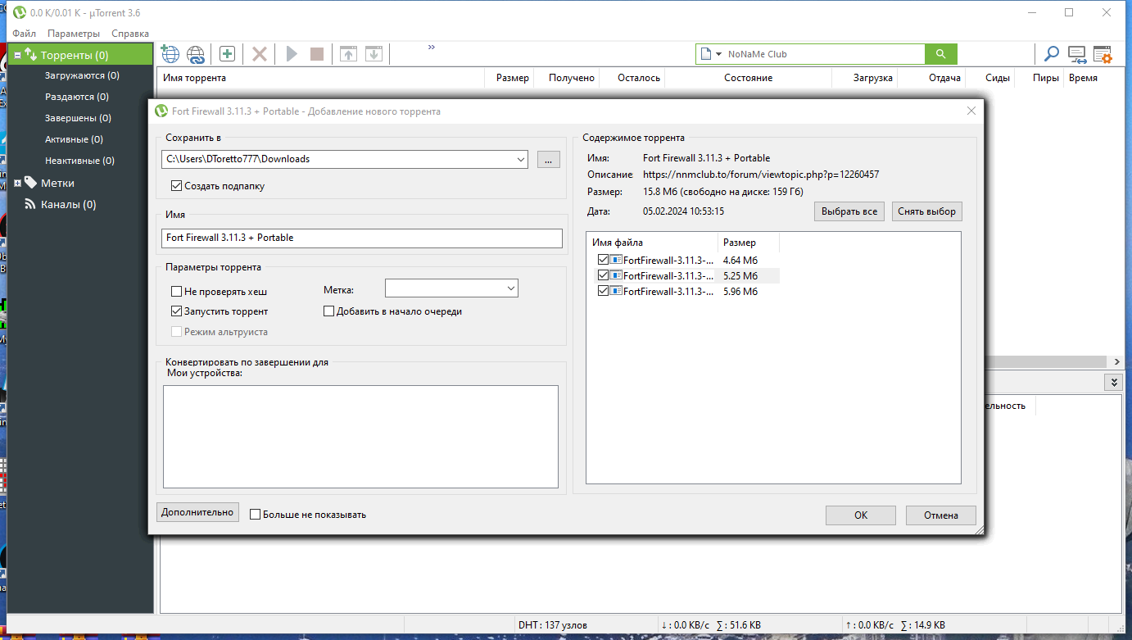Check Добавить в начало очереди

pyautogui.click(x=329, y=311)
